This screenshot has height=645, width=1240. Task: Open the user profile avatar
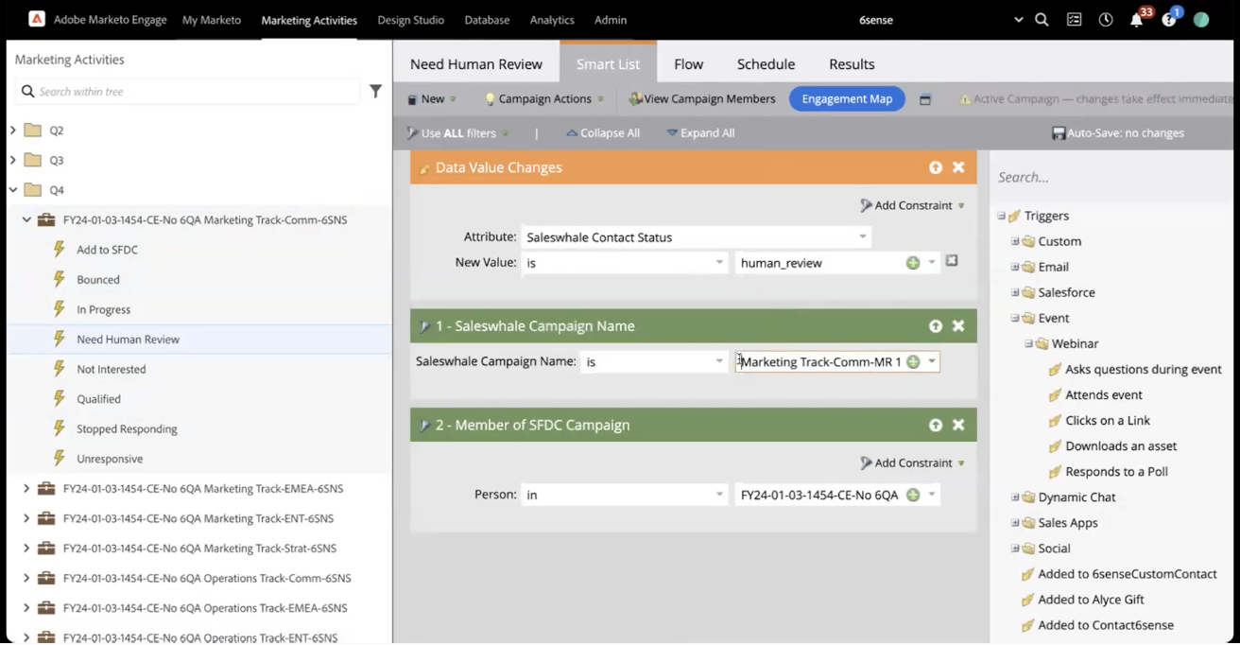pyautogui.click(x=1201, y=19)
